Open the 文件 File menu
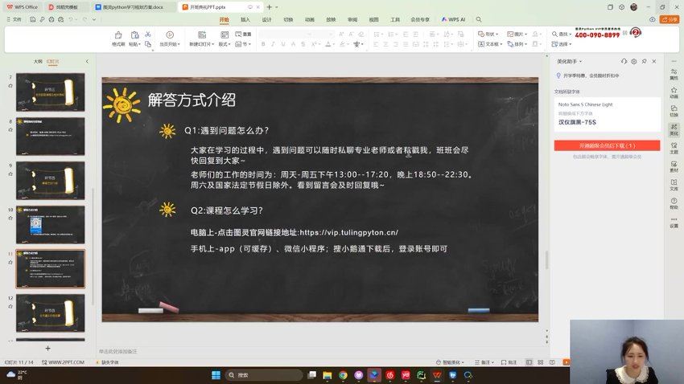This screenshot has width=684, height=384. [14, 19]
